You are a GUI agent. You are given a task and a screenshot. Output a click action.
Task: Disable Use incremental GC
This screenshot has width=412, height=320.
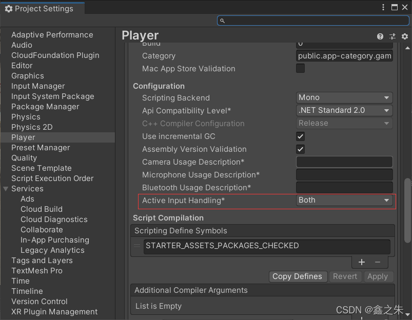[300, 136]
